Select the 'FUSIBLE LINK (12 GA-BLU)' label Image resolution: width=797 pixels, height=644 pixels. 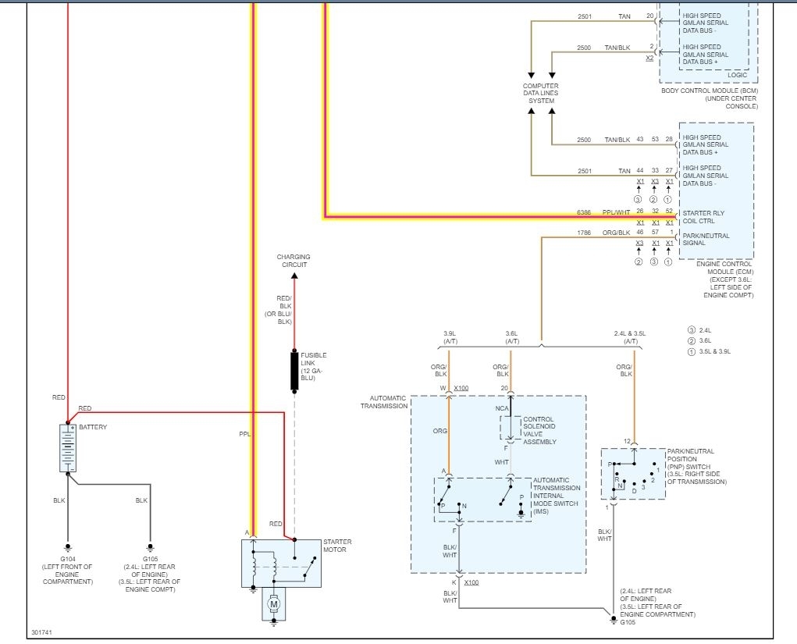[313, 366]
